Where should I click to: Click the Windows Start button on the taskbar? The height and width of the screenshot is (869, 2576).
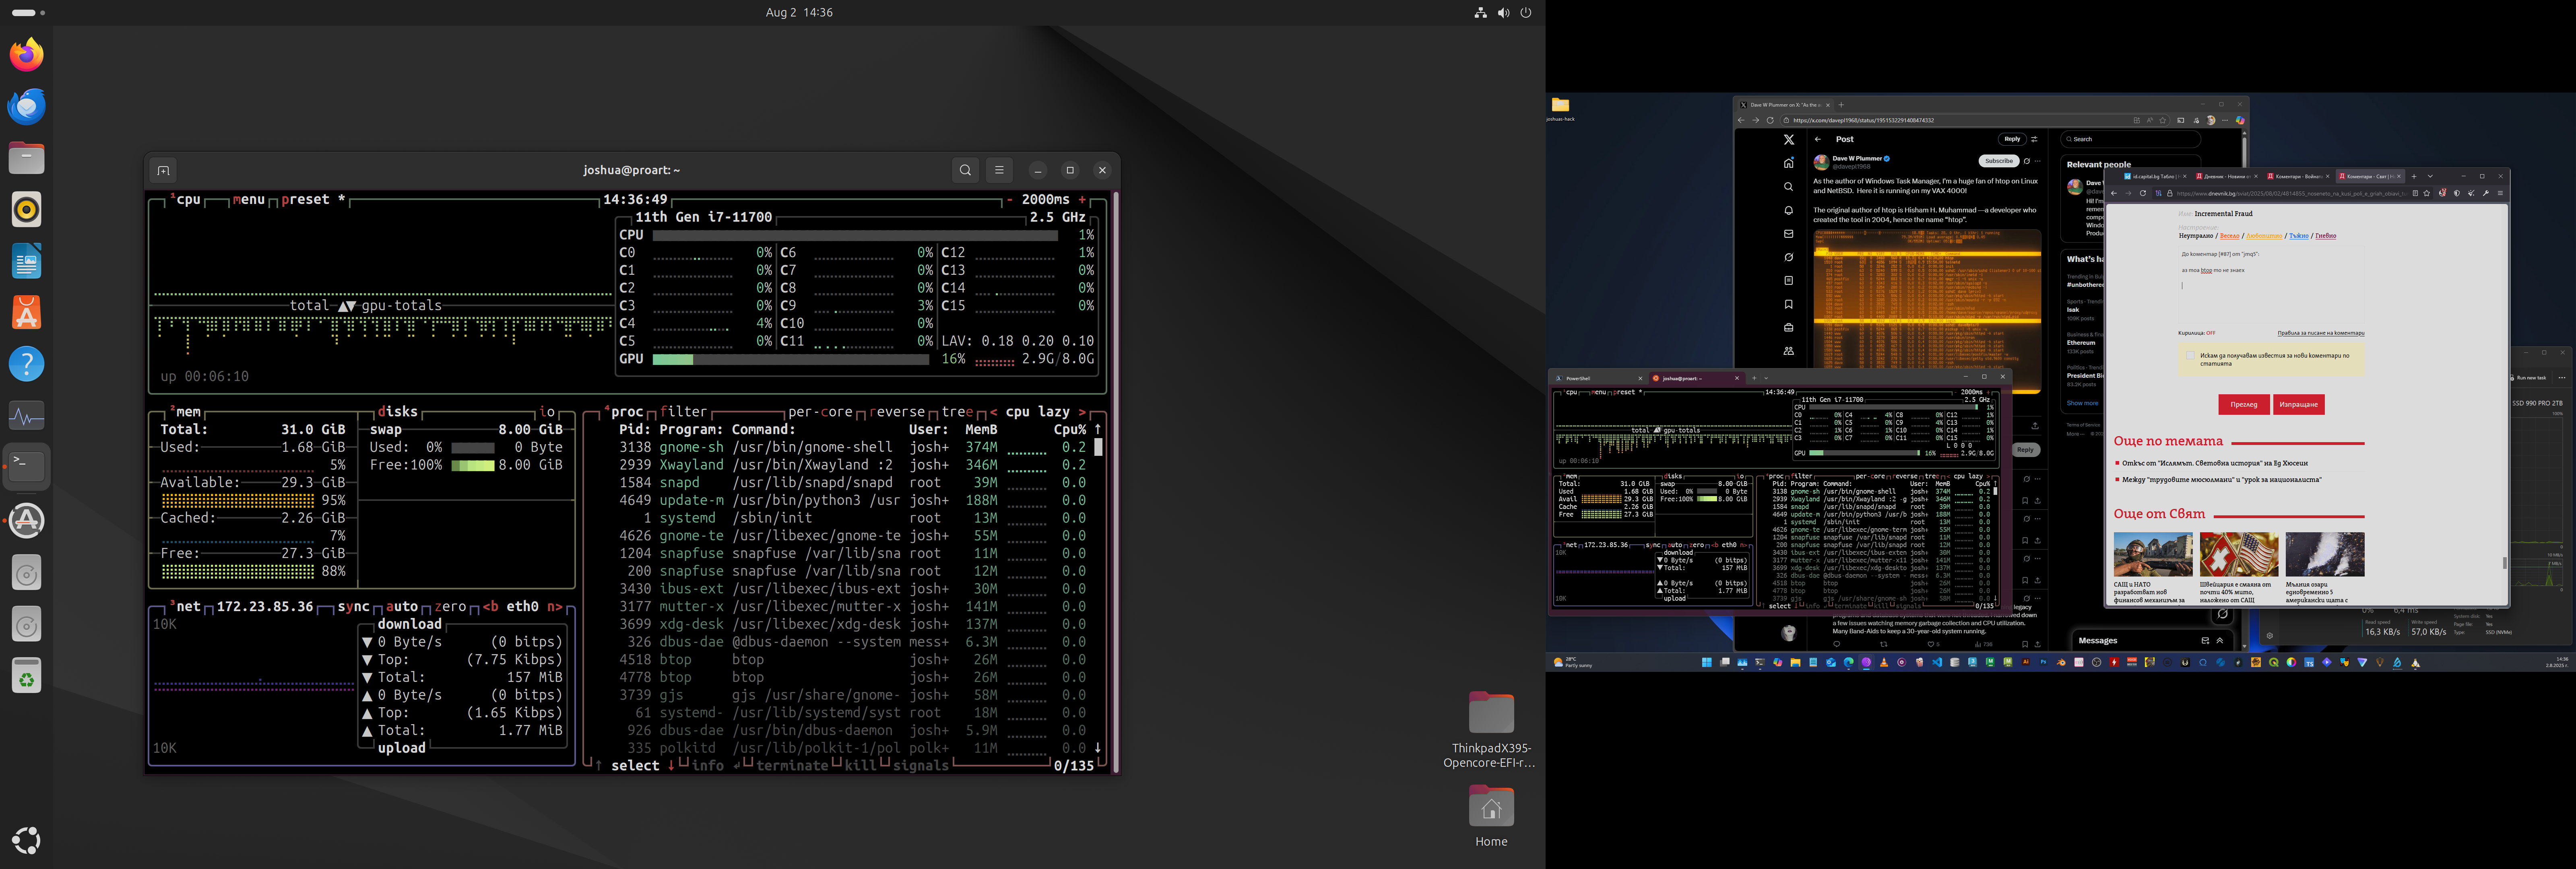(x=1707, y=662)
